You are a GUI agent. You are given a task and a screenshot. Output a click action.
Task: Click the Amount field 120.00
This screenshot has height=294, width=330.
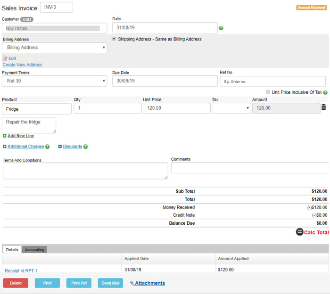(286, 108)
